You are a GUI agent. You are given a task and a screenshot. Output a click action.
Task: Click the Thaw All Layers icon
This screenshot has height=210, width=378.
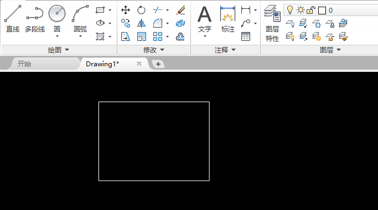click(317, 37)
